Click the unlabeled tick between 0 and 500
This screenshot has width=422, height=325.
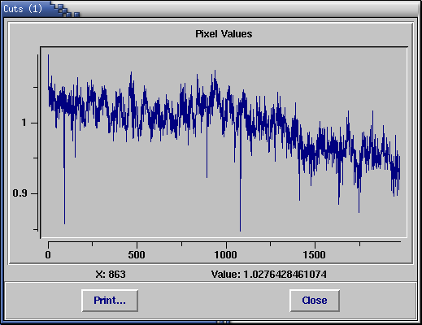[93, 244]
